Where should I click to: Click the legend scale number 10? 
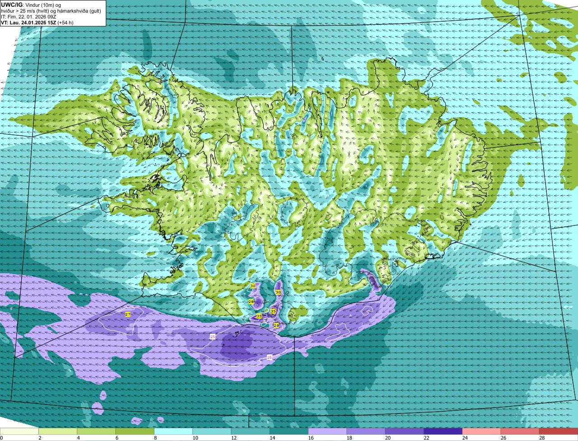tap(195, 438)
